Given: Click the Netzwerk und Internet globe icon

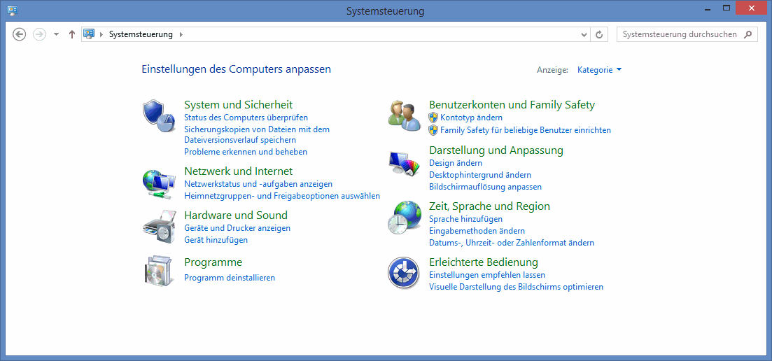Looking at the screenshot, I should point(159,184).
